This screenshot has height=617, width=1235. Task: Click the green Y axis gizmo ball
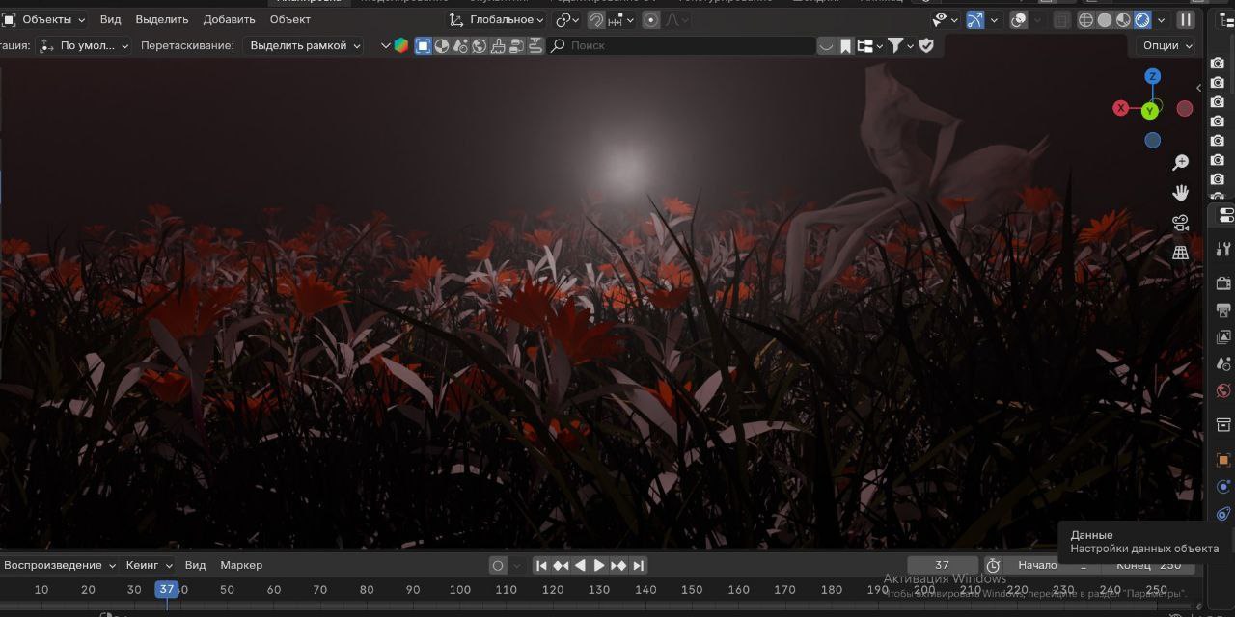coord(1150,111)
